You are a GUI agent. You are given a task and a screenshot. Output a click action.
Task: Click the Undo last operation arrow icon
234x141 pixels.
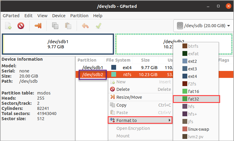click(x=85, y=26)
